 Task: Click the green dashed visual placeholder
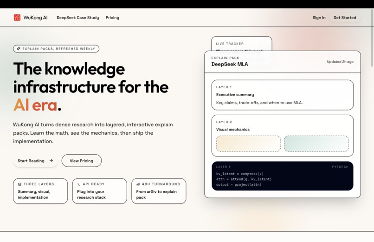316,144
